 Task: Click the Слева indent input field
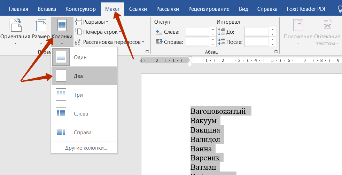click(x=197, y=32)
